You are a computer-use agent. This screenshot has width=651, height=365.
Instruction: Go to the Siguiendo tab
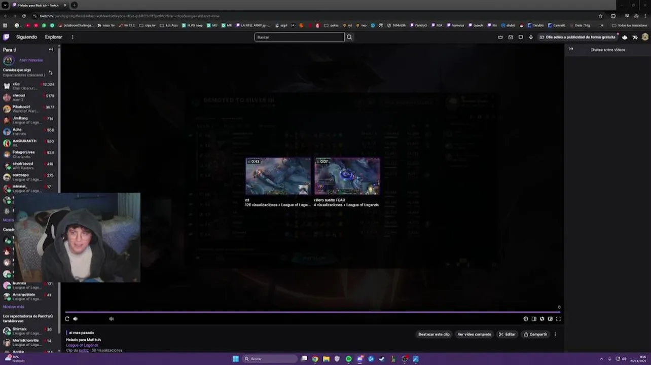point(26,37)
